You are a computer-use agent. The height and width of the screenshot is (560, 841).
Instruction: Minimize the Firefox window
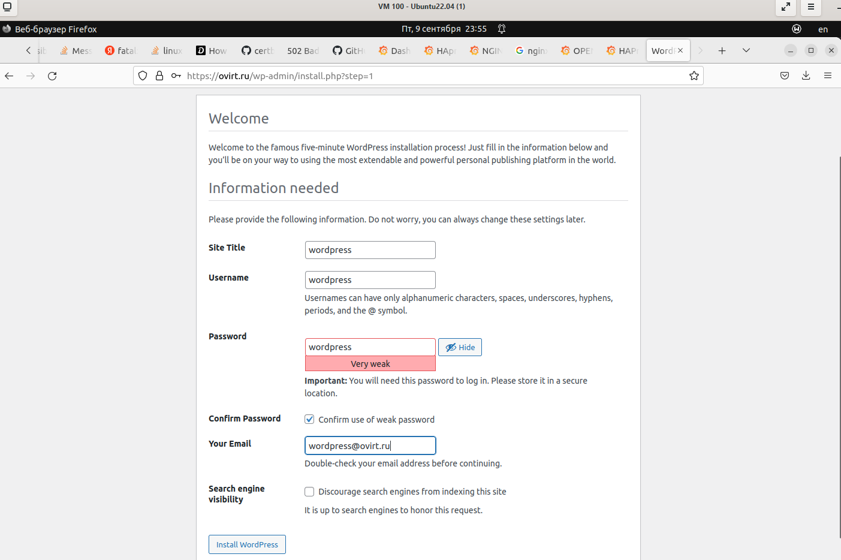(791, 50)
